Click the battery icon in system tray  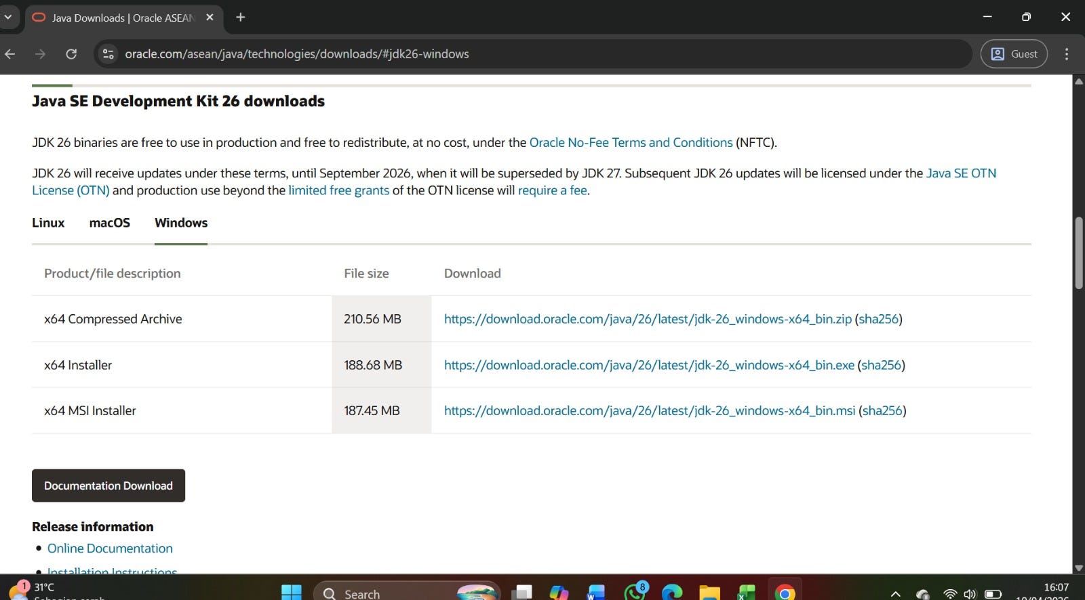993,594
